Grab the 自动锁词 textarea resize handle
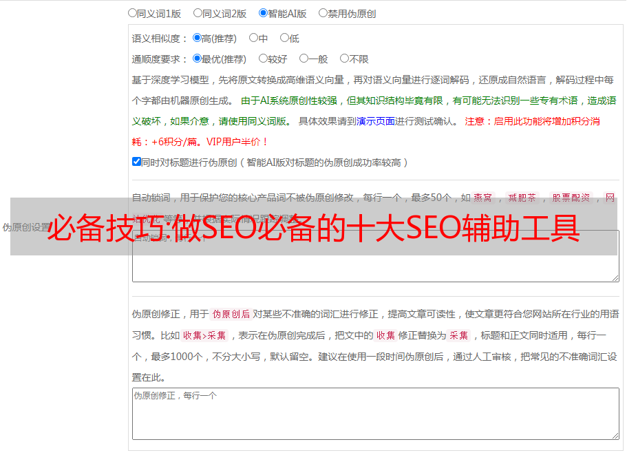 pyautogui.click(x=615, y=278)
